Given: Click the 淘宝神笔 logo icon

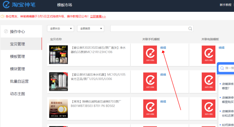Looking at the screenshot, I should pos(6,4).
